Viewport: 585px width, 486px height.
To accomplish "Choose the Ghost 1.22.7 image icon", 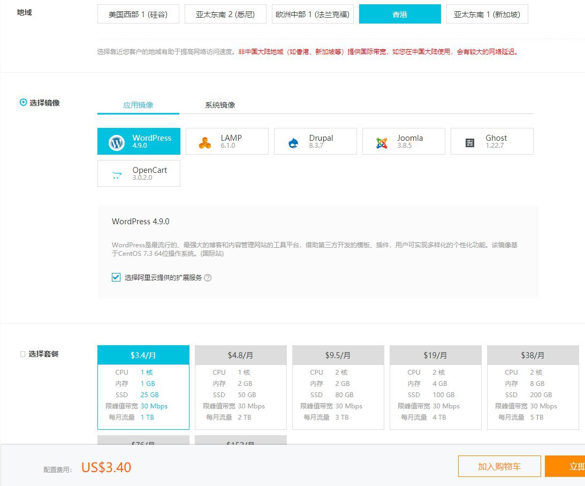I will (470, 142).
